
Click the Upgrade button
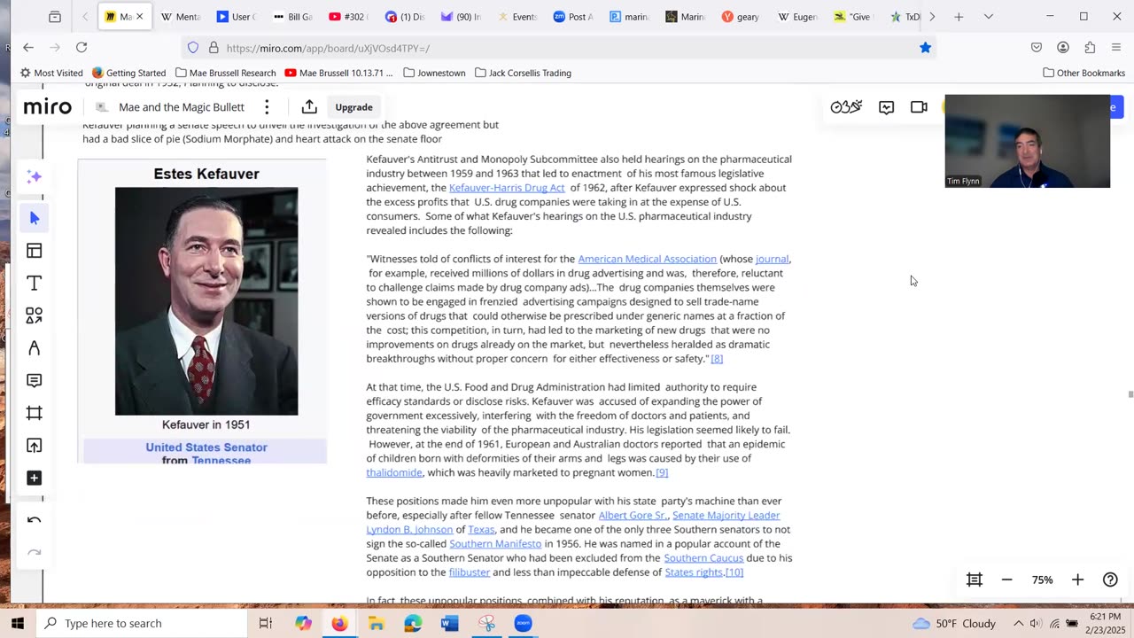pyautogui.click(x=353, y=107)
